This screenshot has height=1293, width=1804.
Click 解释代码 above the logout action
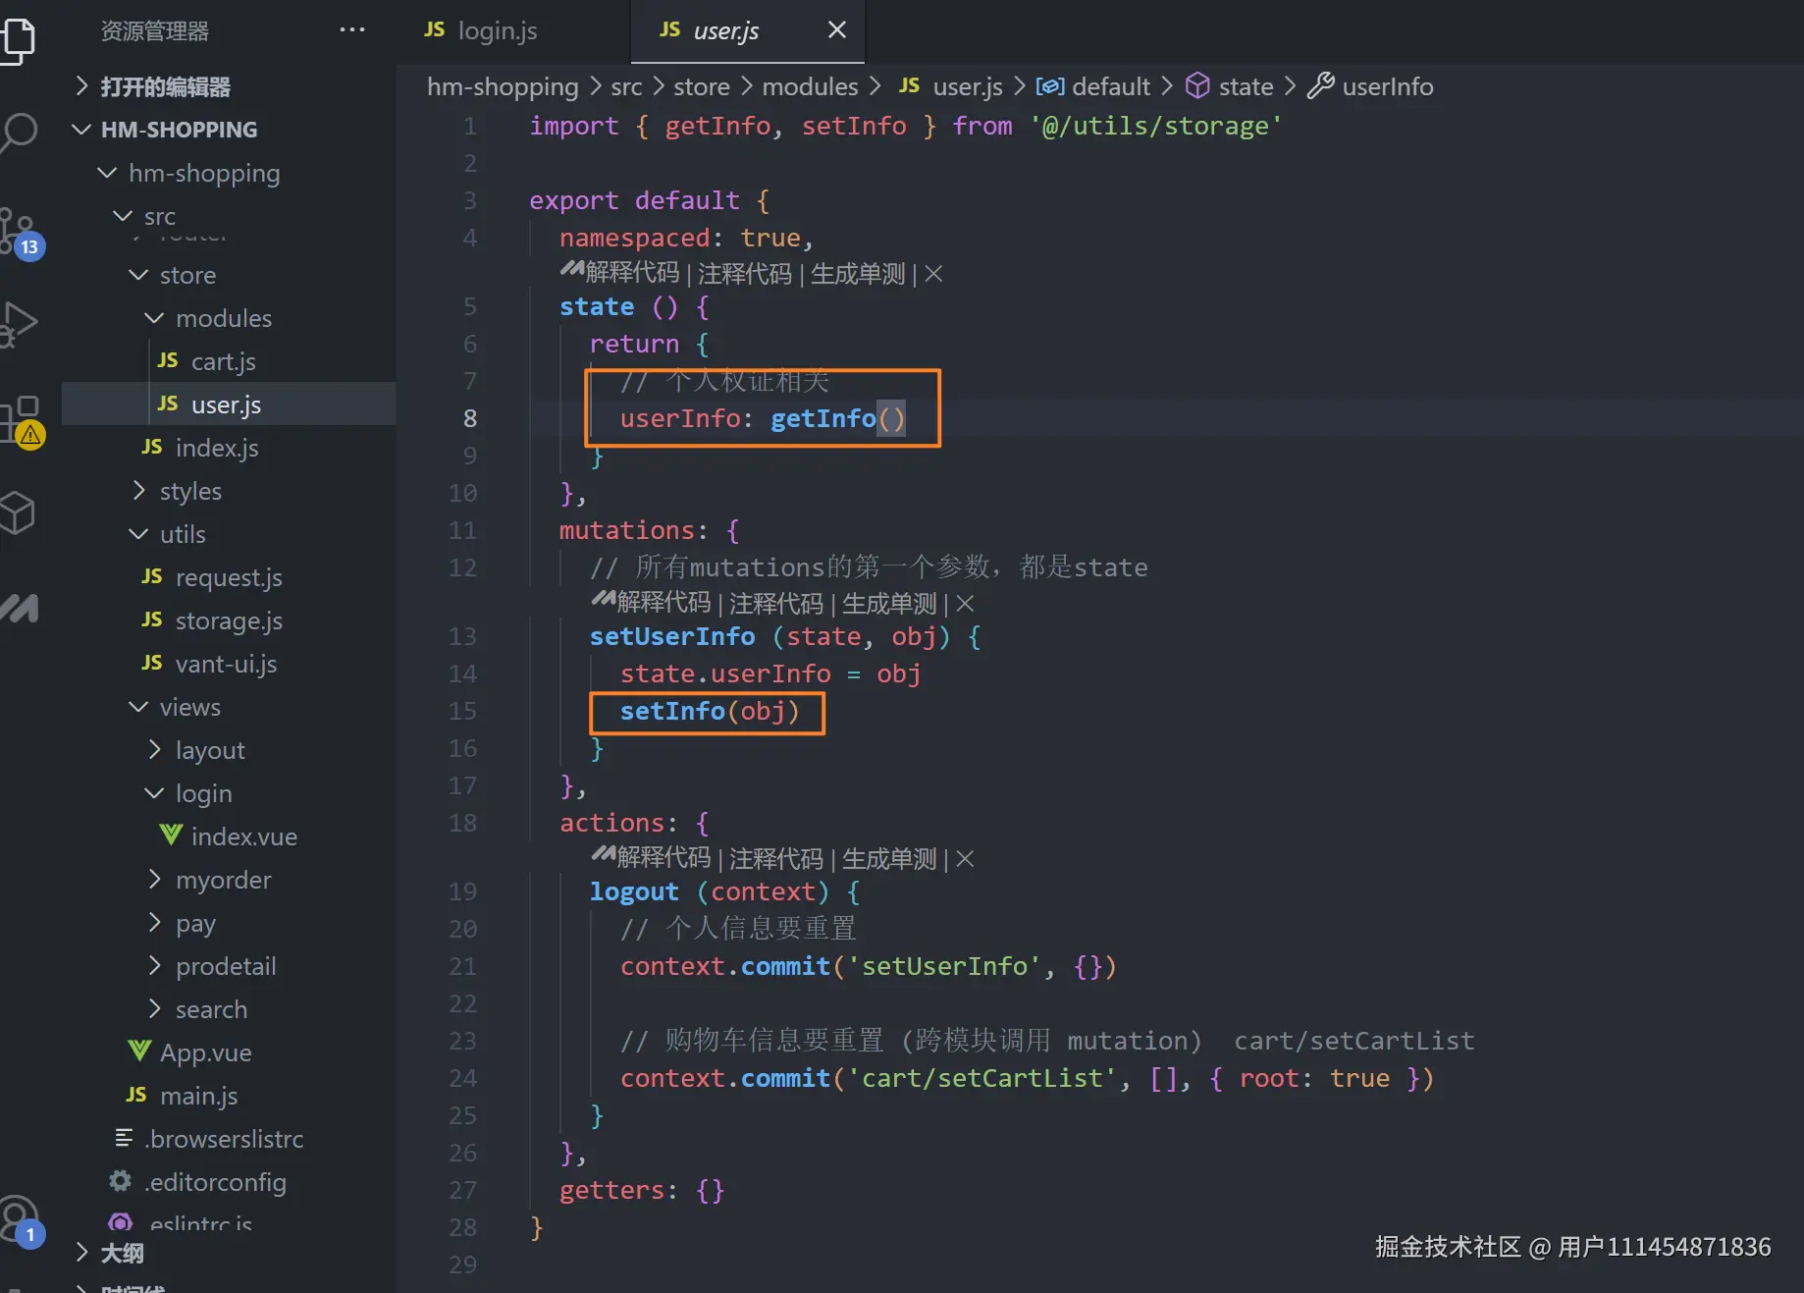663,859
